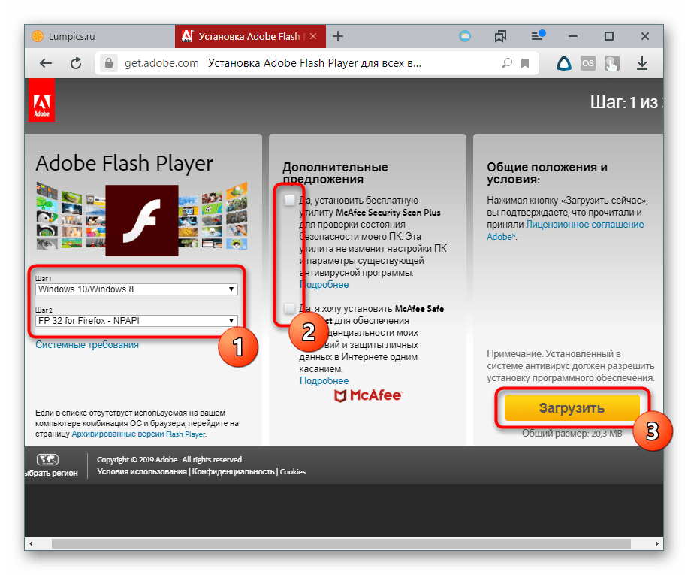Add a new tab with plus button
This screenshot has width=688, height=575.
click(338, 36)
